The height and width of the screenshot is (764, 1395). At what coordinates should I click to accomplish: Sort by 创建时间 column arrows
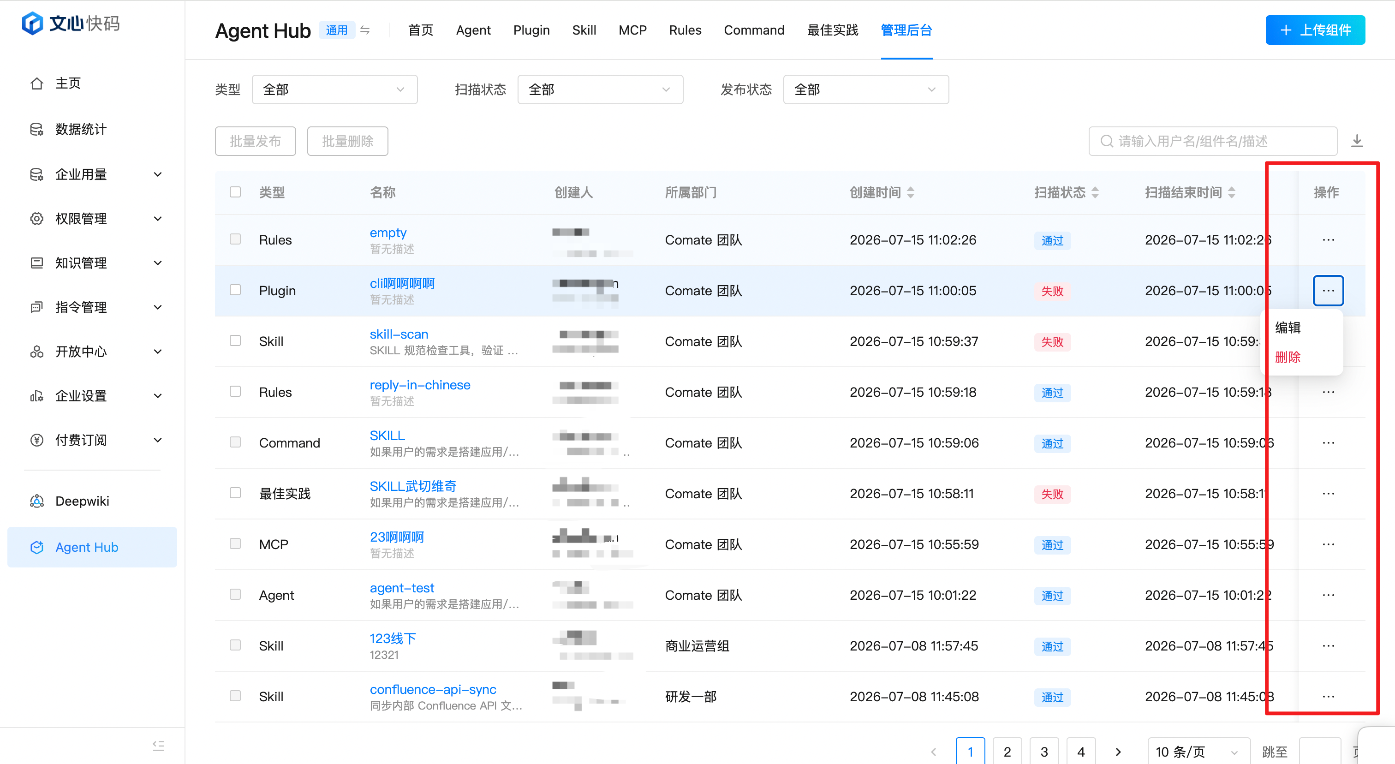coord(911,192)
